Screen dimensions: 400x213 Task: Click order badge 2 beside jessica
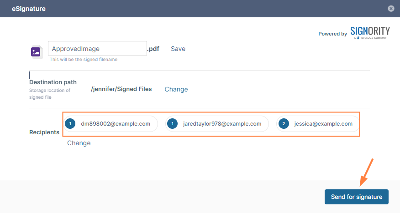(284, 124)
